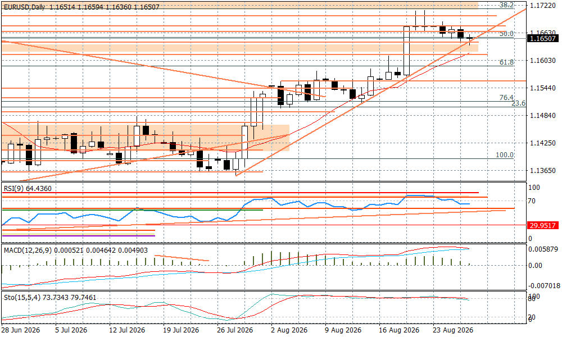This screenshot has height=337, width=562.
Task: Click the 9 Aug 2026 date label
Action: point(342,330)
